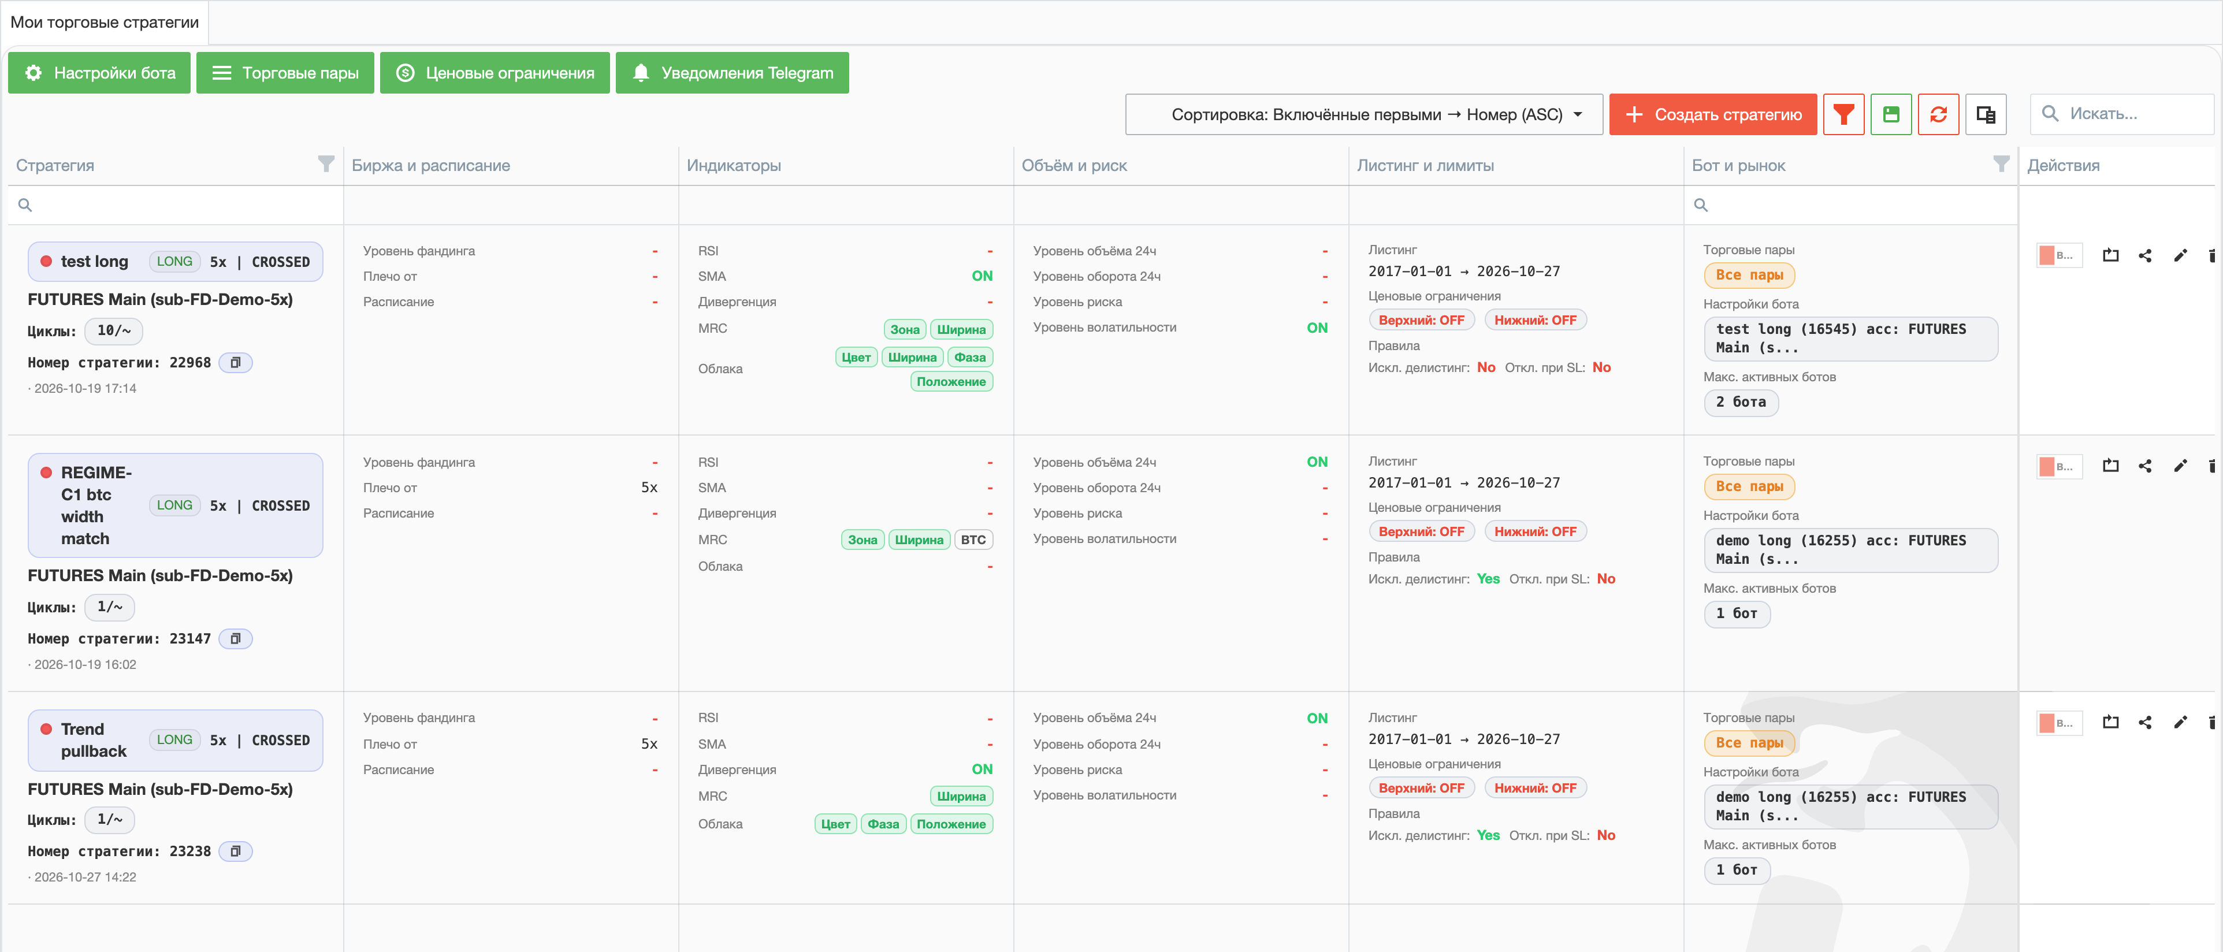Open filter funnel in Стратегия column header
Viewport: 2223px width, 952px height.
(325, 164)
